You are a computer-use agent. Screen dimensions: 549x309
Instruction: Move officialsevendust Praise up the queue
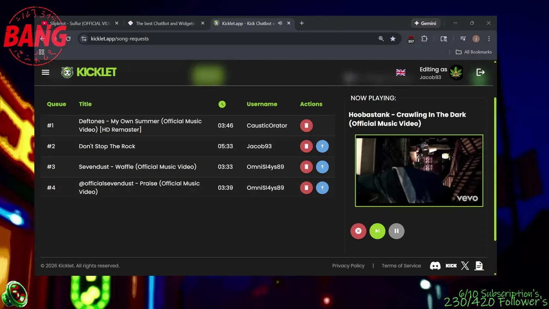pos(322,188)
